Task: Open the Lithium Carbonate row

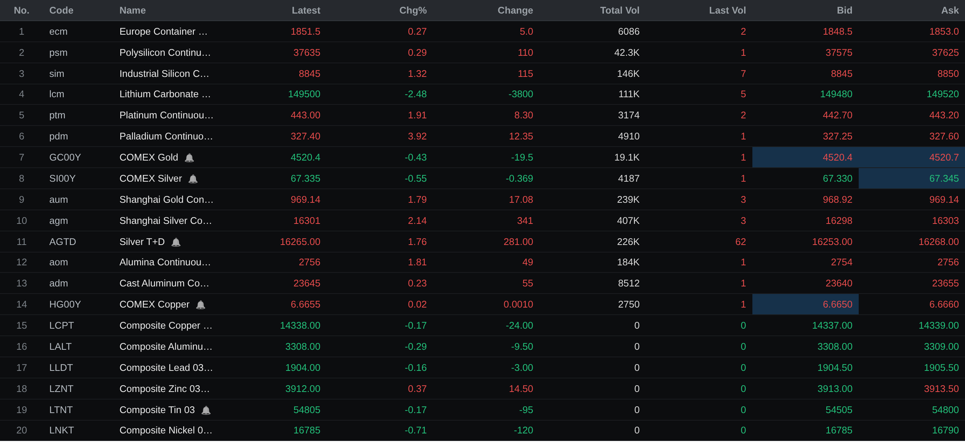Action: coord(482,94)
